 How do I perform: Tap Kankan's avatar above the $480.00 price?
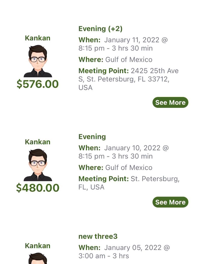point(38,165)
